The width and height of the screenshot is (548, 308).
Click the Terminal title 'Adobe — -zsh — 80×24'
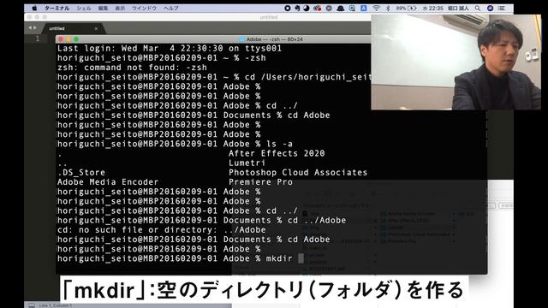pyautogui.click(x=274, y=39)
